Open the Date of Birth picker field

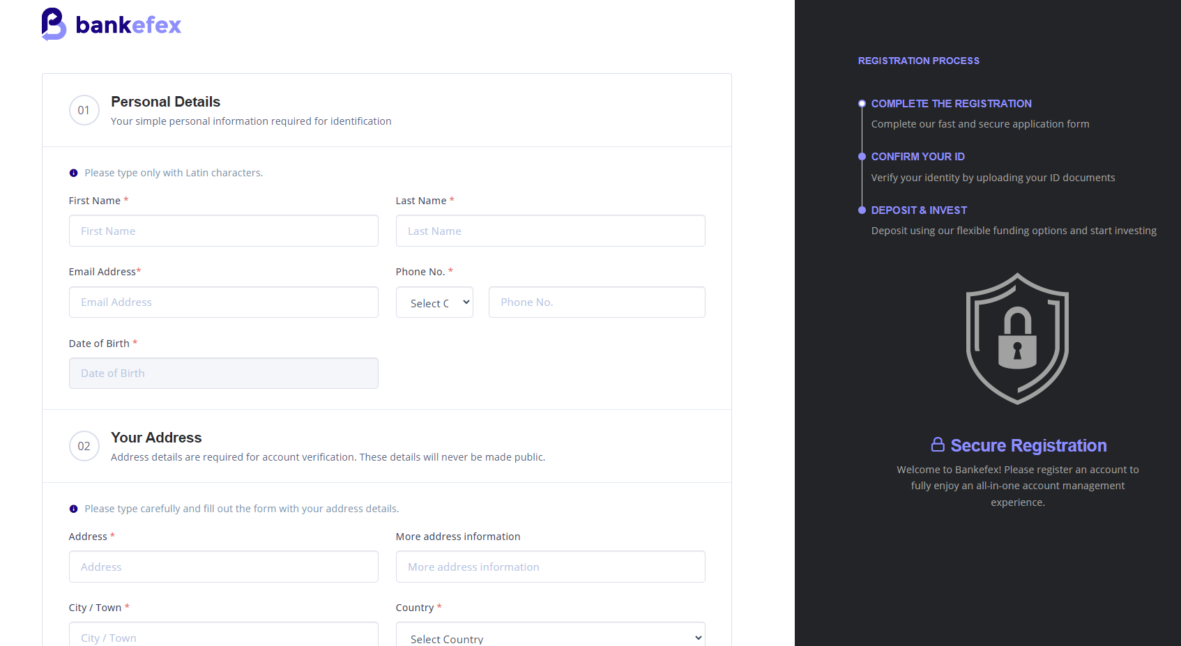point(224,374)
